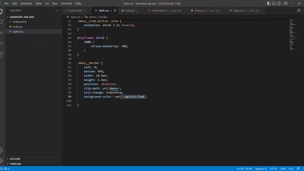The height and width of the screenshot is (171, 304).
Task: Click 'height: 2.4em;' code line
Action: click(95, 80)
